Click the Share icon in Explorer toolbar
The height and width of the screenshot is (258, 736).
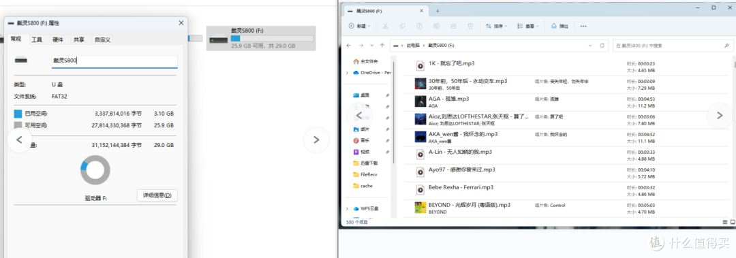point(453,27)
